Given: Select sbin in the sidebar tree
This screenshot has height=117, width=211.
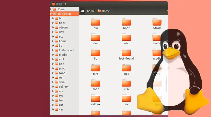Looking at the screenshot, I should coord(62,82).
